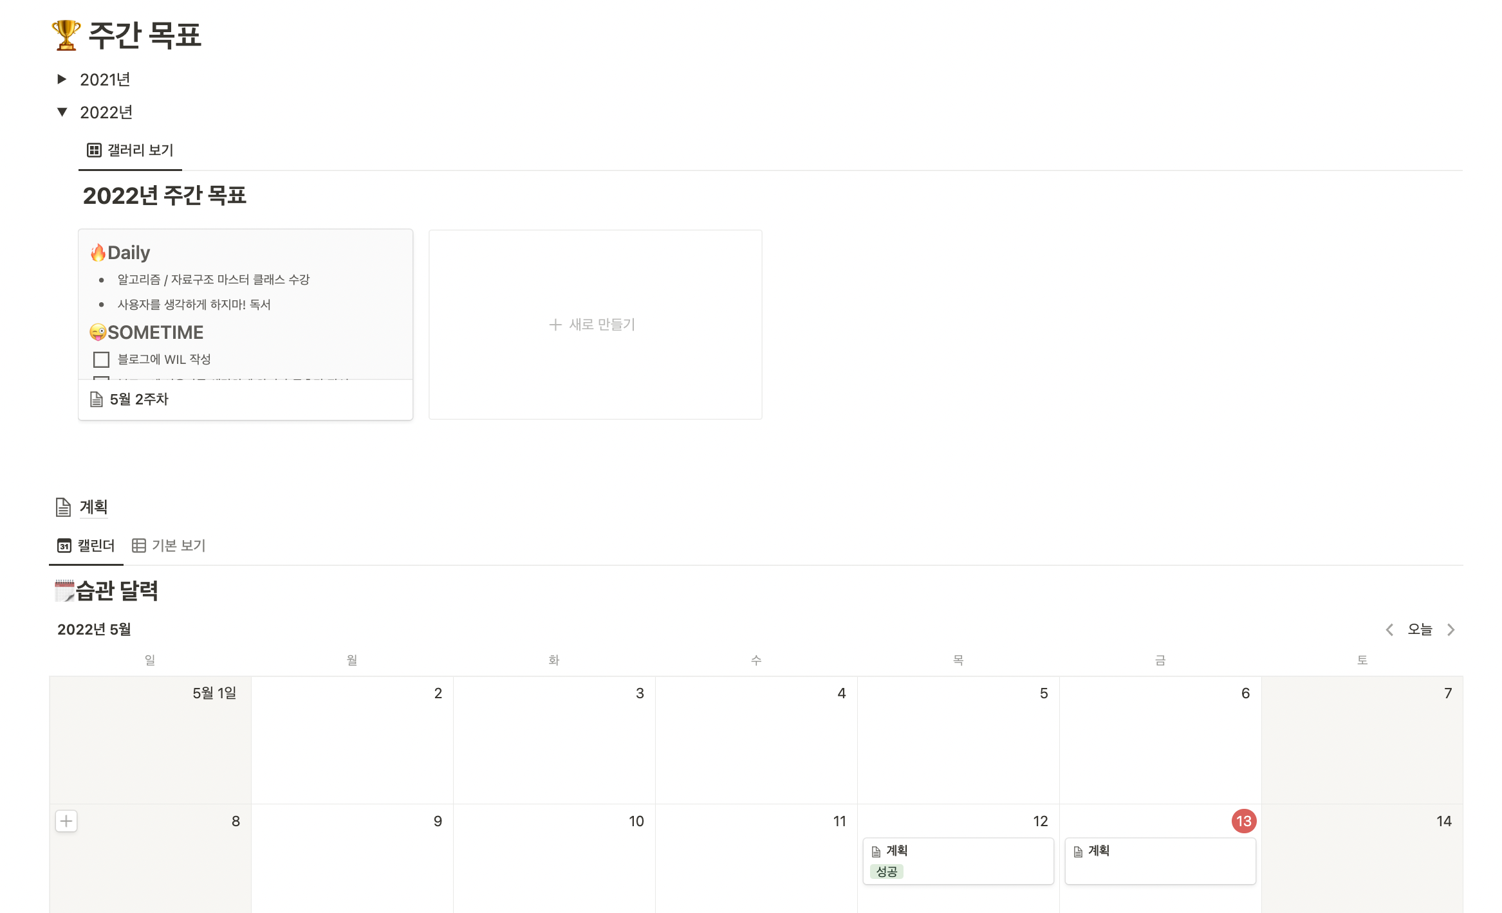
Task: Click the gallery view grid icon
Action: pos(94,150)
